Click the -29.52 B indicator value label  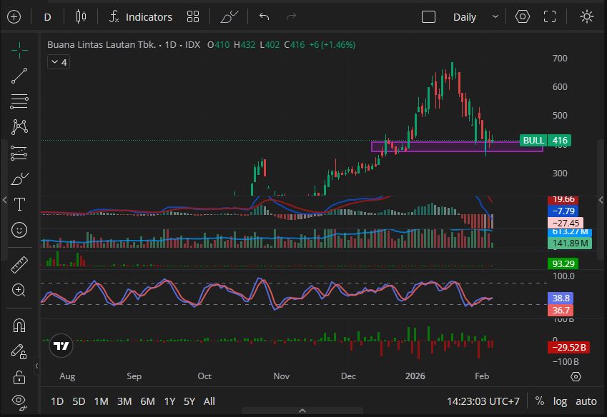pos(568,347)
